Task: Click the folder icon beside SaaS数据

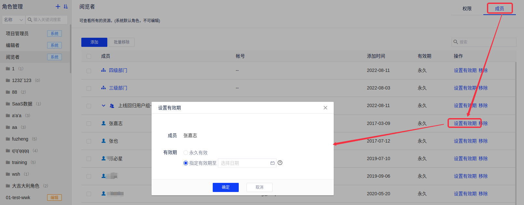Action: tap(8, 104)
